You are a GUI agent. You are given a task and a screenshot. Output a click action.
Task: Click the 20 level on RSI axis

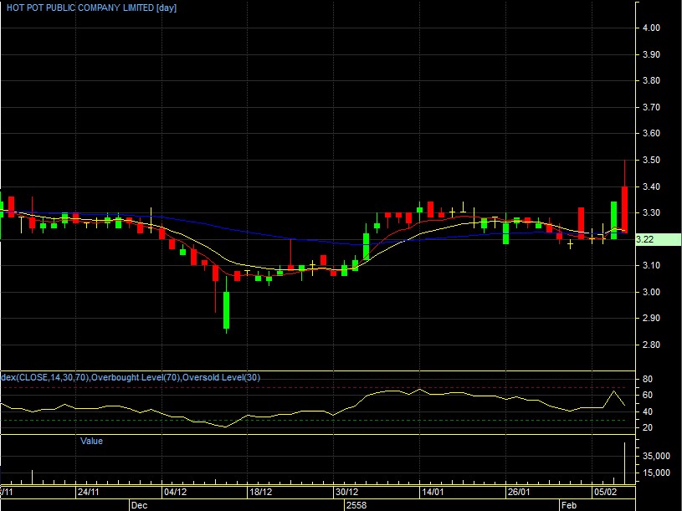coord(648,428)
